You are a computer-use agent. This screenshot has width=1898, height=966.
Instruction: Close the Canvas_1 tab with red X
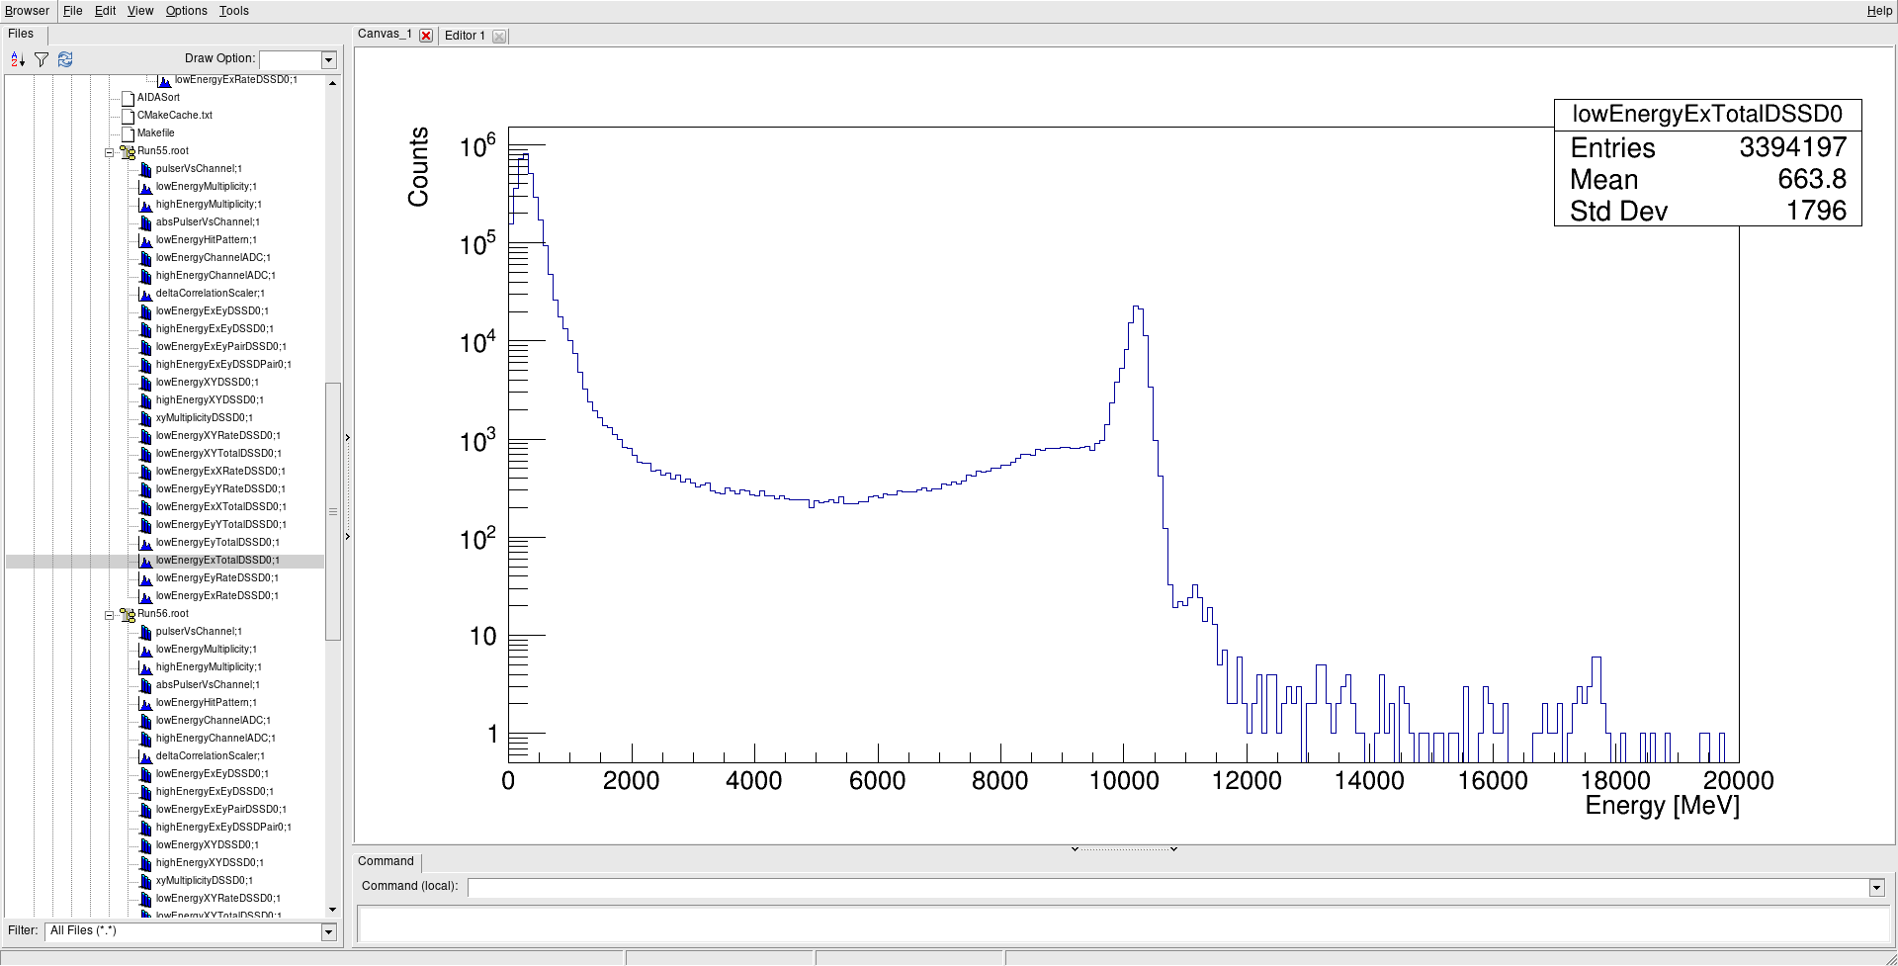(x=426, y=36)
